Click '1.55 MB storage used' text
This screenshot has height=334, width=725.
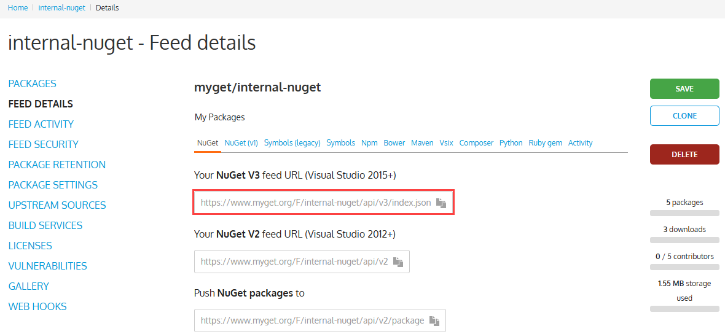click(x=684, y=290)
